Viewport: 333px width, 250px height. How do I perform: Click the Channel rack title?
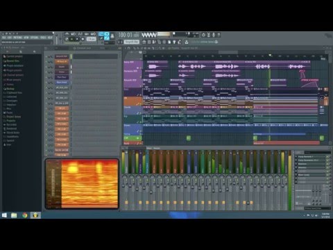84,48
